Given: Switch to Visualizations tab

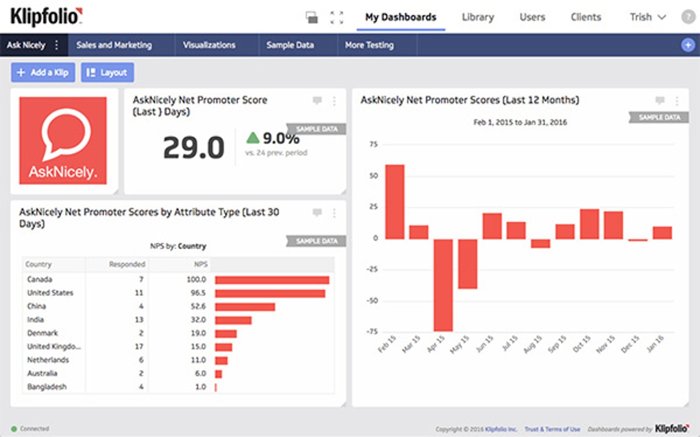Looking at the screenshot, I should pyautogui.click(x=209, y=45).
